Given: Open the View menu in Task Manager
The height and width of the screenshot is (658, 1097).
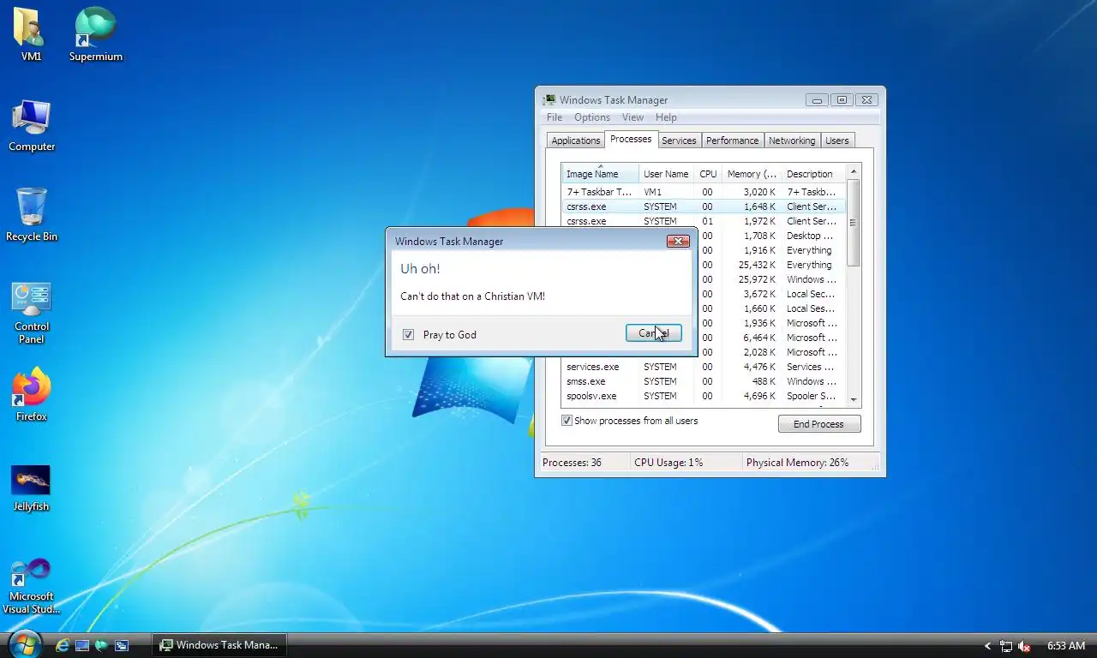Looking at the screenshot, I should pyautogui.click(x=632, y=117).
